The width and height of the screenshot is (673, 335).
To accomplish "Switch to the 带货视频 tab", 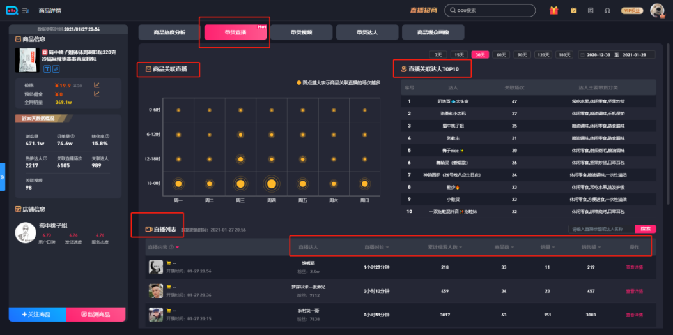I will pos(301,32).
